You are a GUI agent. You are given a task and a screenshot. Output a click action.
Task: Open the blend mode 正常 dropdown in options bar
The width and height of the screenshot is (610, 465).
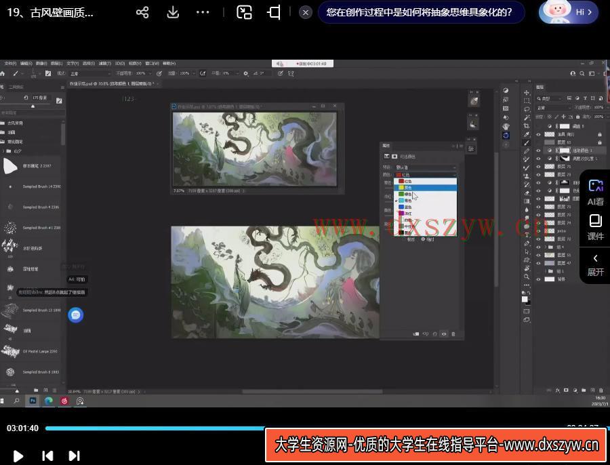click(x=91, y=73)
